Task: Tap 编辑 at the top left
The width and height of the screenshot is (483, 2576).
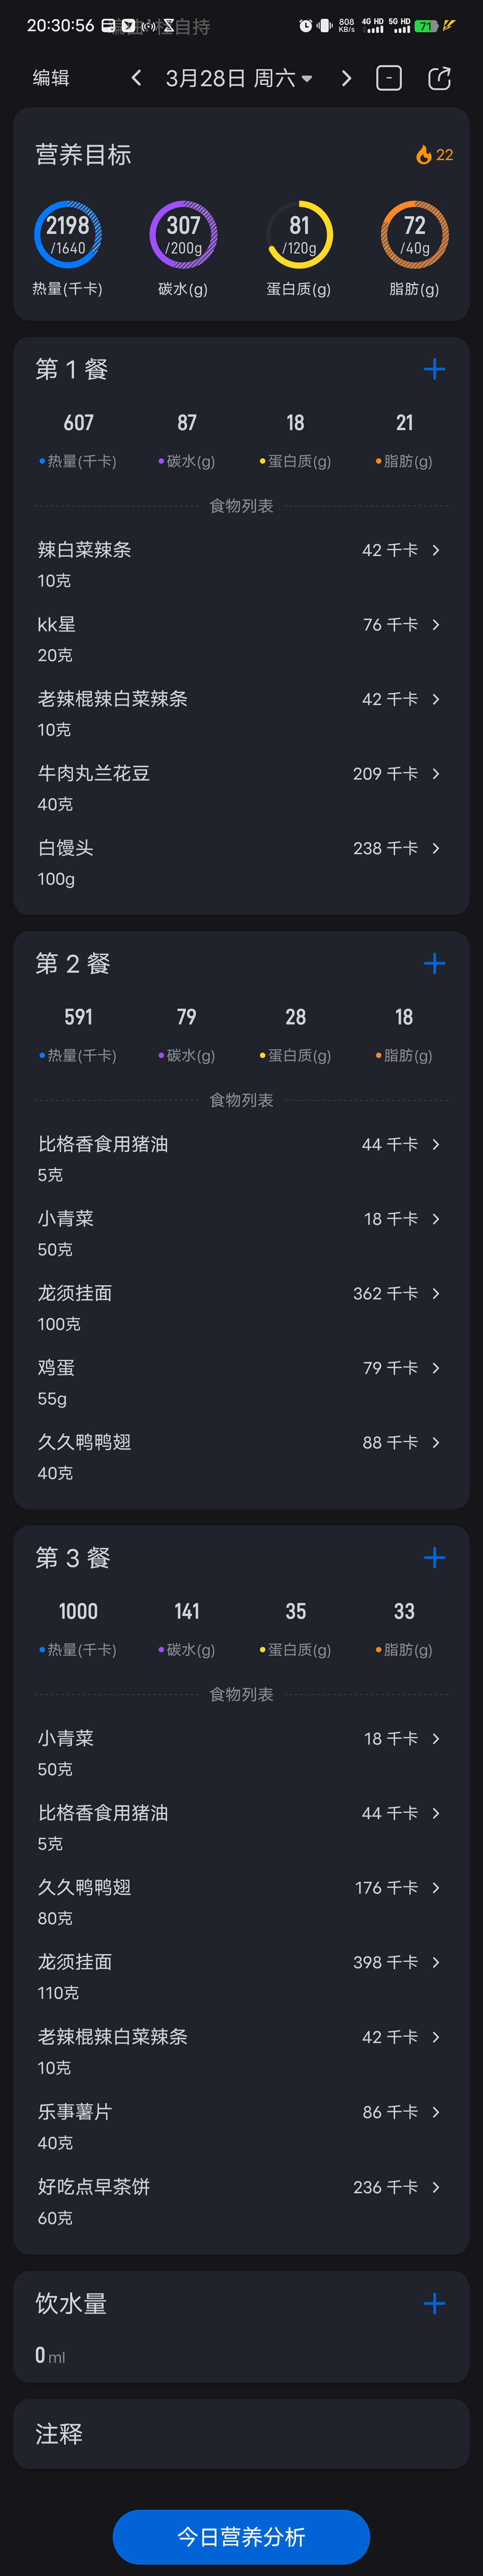Action: (51, 78)
